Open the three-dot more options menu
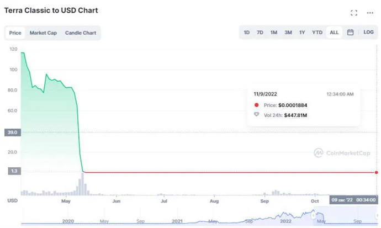381x228 pixels. click(x=370, y=13)
